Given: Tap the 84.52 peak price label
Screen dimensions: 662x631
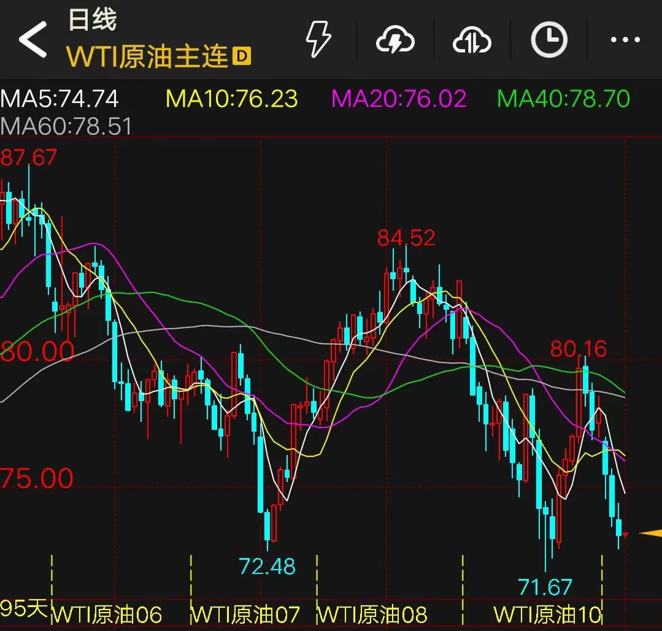Looking at the screenshot, I should [406, 238].
